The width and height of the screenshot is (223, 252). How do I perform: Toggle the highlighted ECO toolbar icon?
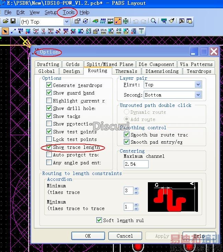(x=118, y=21)
